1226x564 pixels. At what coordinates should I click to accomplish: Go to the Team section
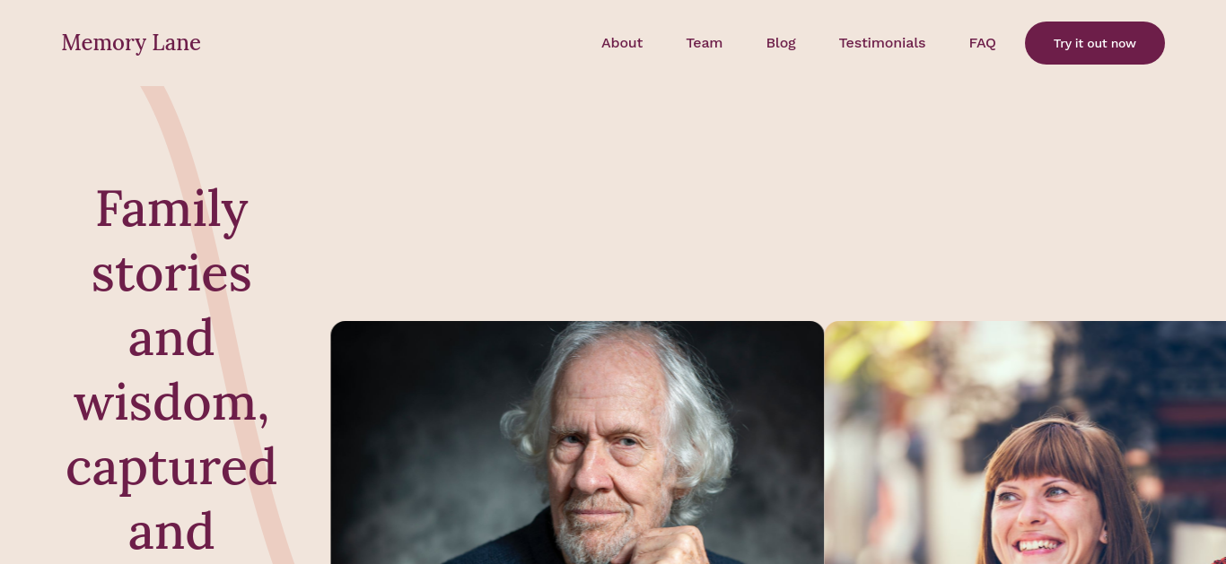(x=705, y=43)
